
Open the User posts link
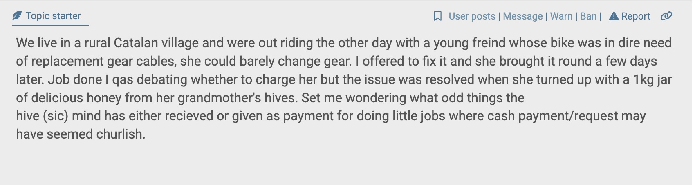click(472, 16)
